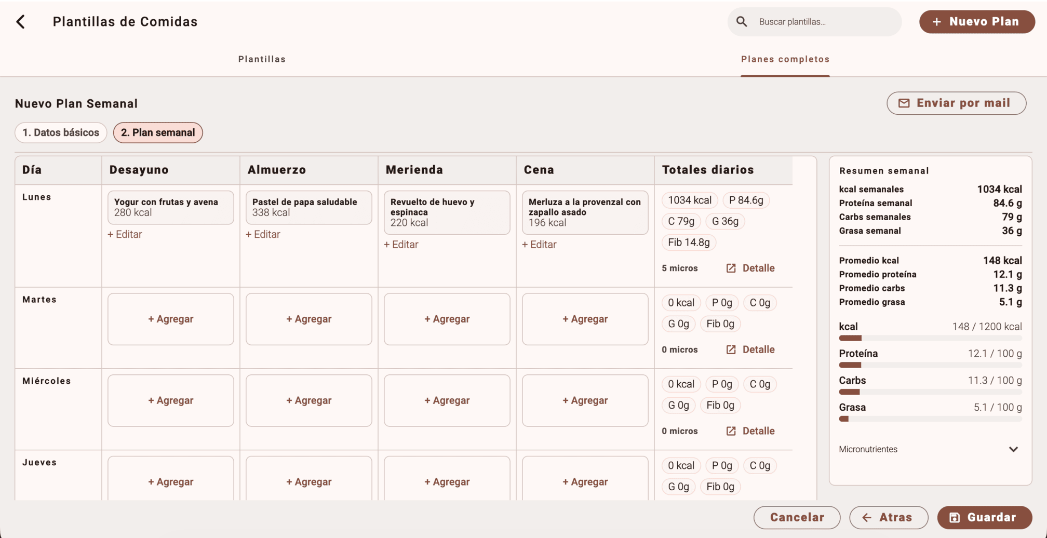This screenshot has height=538, width=1047.
Task: Edit Lunes Almuerzo meal
Action: pos(263,235)
